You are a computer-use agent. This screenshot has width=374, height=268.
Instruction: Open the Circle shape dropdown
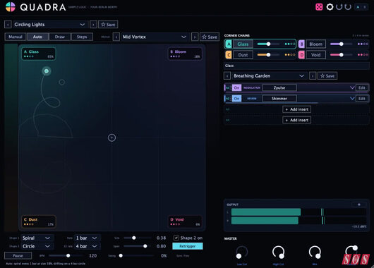pyautogui.click(x=37, y=246)
